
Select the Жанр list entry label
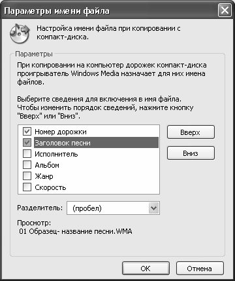(x=44, y=176)
